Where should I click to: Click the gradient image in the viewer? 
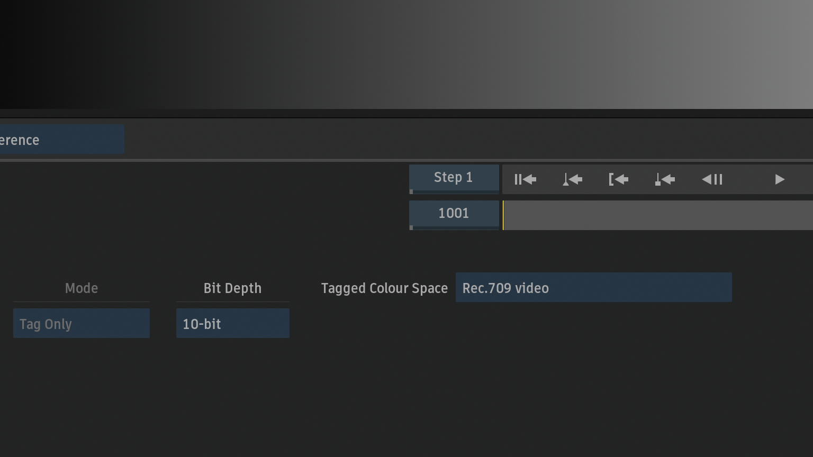406,54
